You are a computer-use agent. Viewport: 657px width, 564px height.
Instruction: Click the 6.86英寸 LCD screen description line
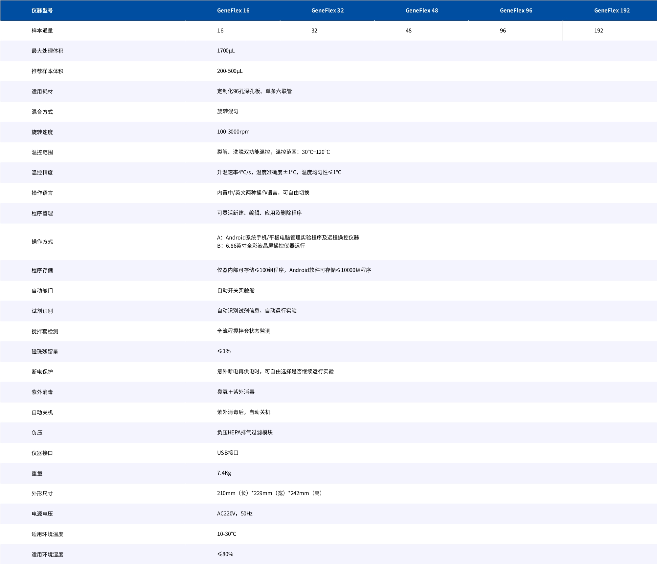[x=261, y=246]
